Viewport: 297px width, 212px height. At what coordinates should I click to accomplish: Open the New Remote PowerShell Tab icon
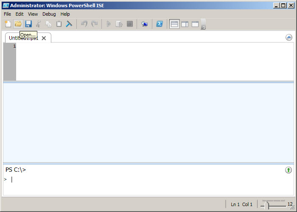pos(145,24)
